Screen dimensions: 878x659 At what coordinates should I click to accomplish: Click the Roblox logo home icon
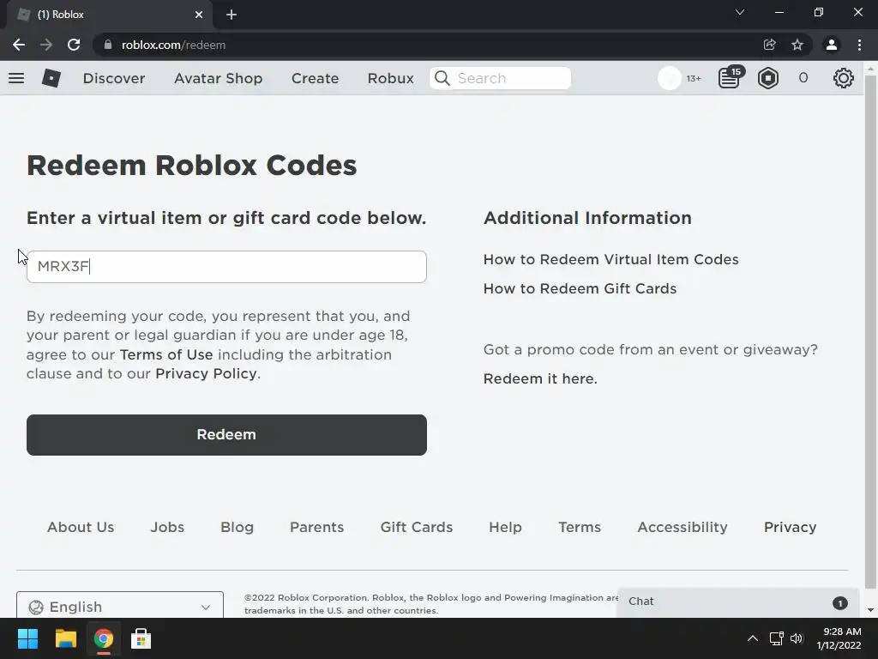[x=51, y=78]
